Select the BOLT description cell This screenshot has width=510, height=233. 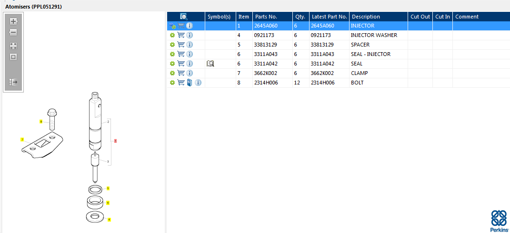pyautogui.click(x=379, y=83)
